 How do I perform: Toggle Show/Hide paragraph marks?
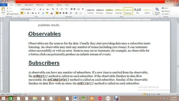(x=83, y=9)
